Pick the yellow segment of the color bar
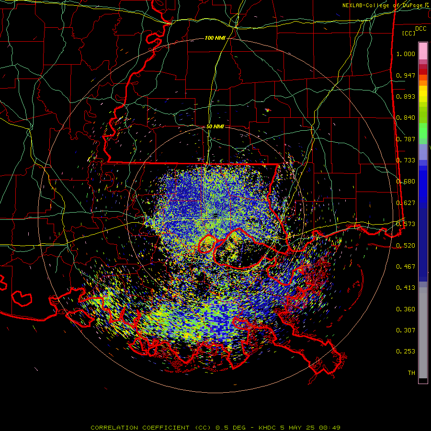Image resolution: width=431 pixels, height=431 pixels. [423, 94]
